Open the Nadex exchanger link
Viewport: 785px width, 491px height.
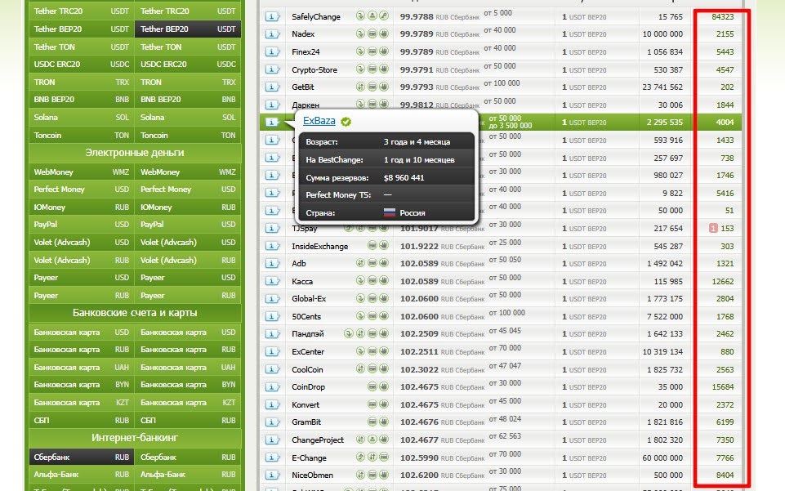pos(303,34)
